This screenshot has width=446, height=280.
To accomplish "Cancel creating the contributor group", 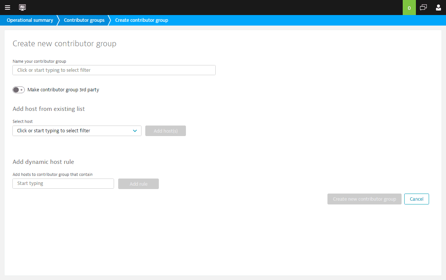I will 416,199.
